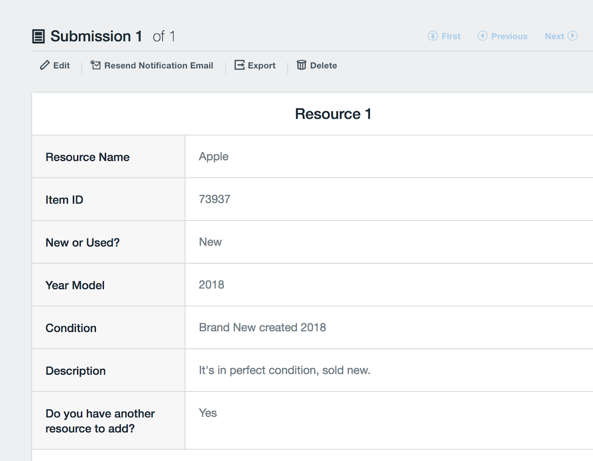Viewport: 593px width, 461px height.
Task: Select the Apple resource name value
Action: point(213,156)
